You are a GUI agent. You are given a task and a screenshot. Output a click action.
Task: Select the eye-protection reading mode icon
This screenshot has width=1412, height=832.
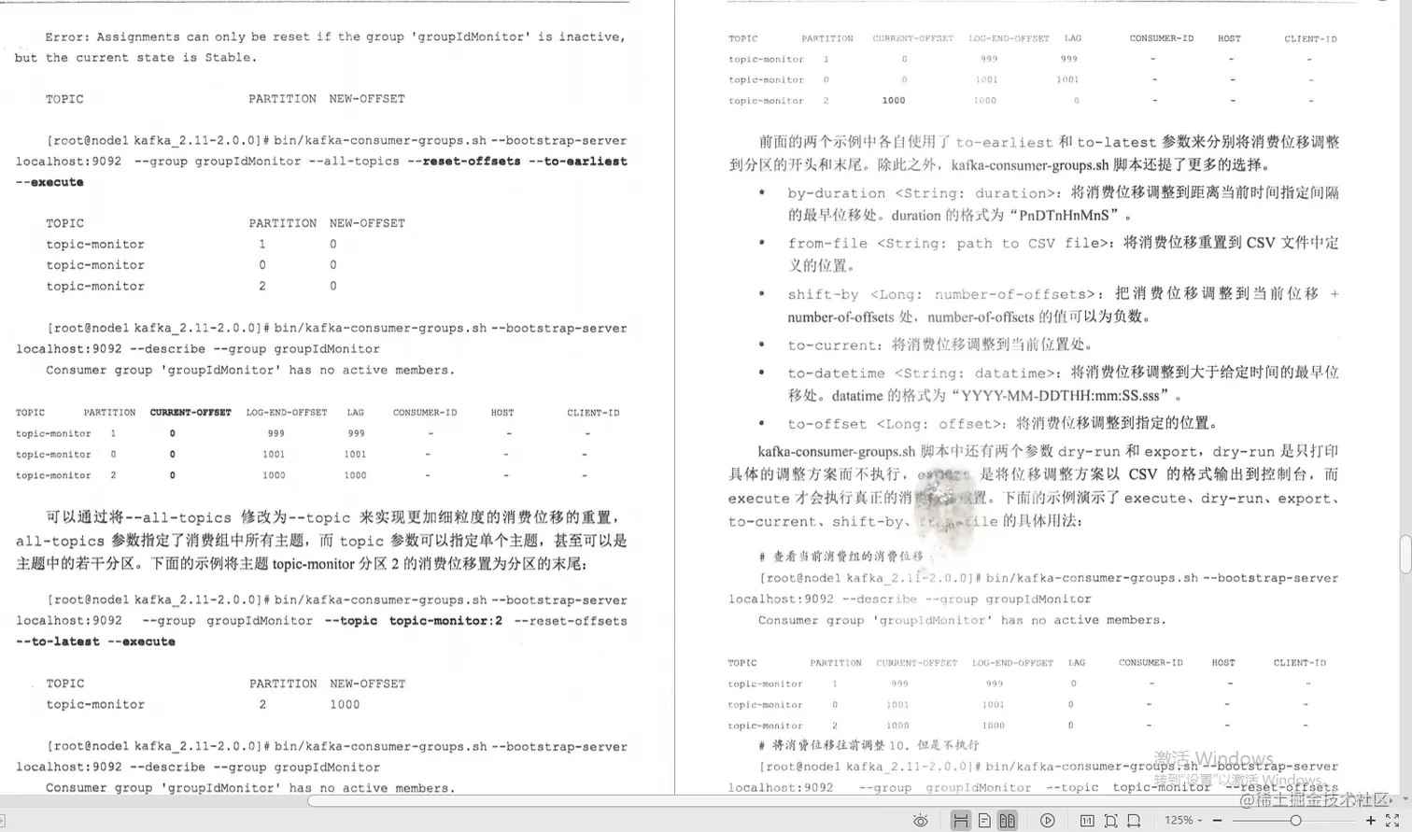920,819
